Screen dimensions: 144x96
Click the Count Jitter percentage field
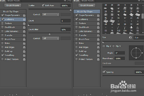[66, 30]
